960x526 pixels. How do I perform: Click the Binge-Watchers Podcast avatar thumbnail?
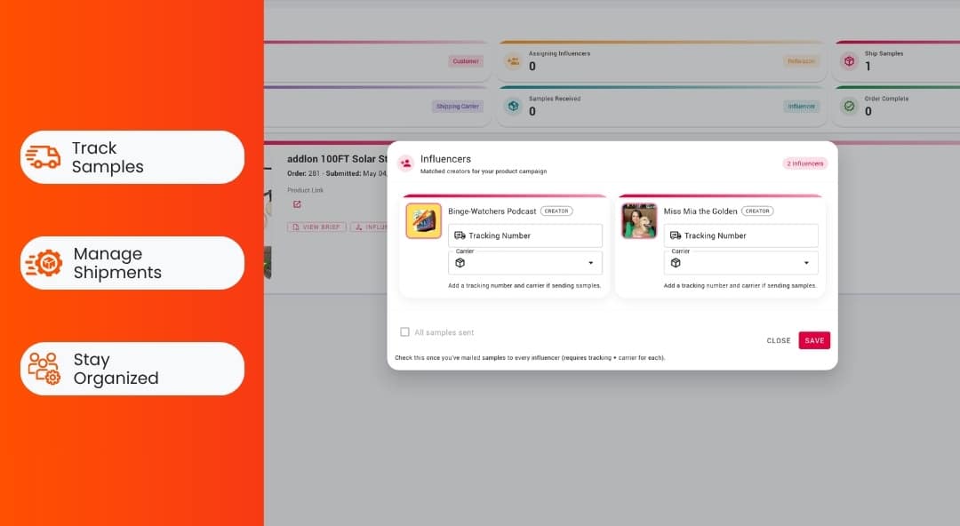point(424,220)
